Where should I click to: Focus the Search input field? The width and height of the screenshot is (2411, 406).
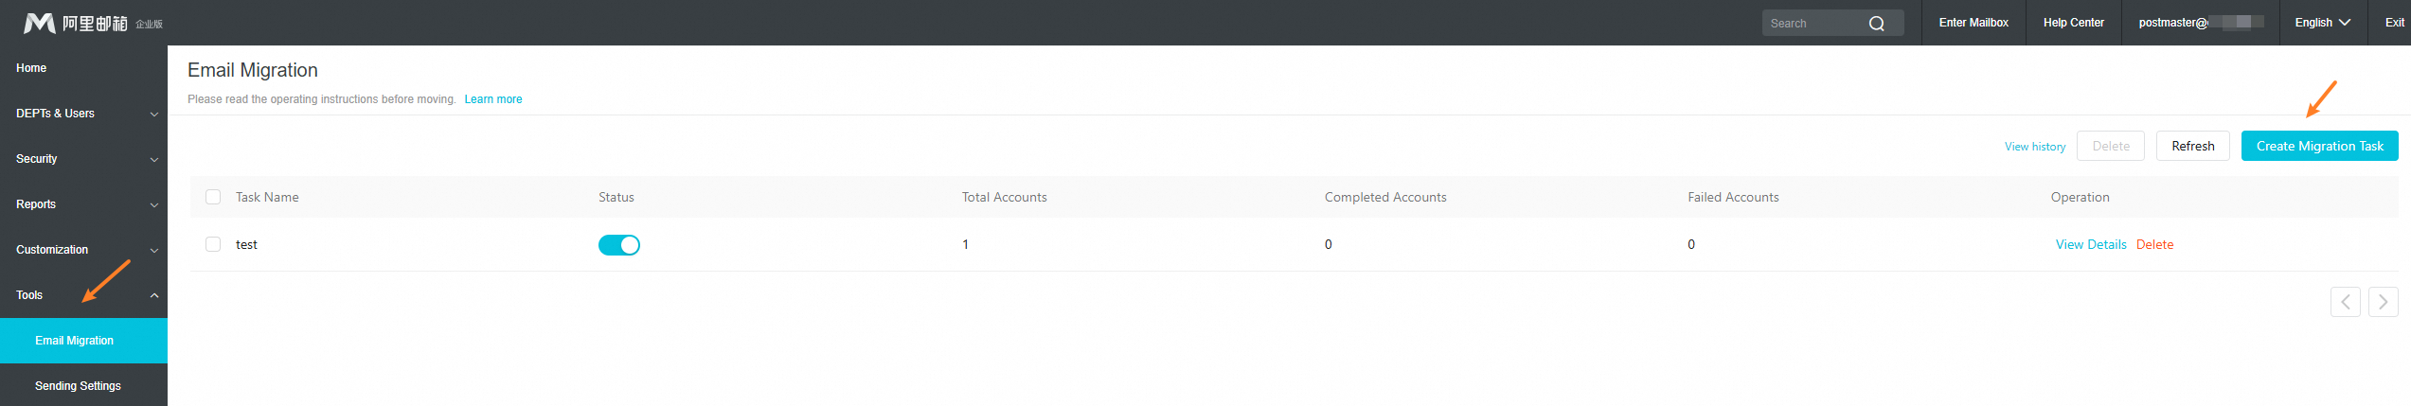1813,24
